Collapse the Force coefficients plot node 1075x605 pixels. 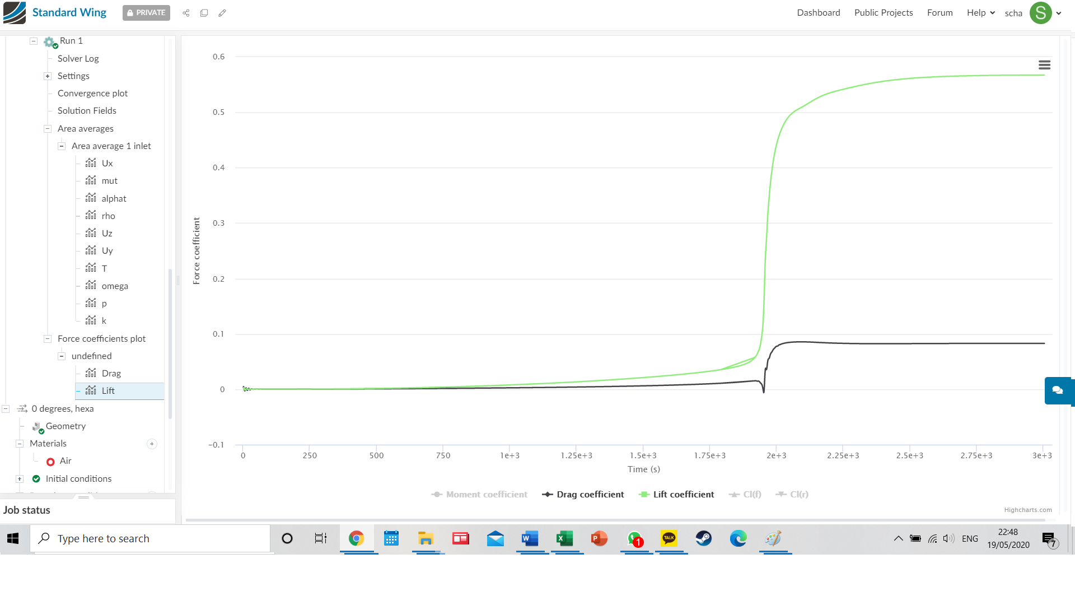click(48, 339)
